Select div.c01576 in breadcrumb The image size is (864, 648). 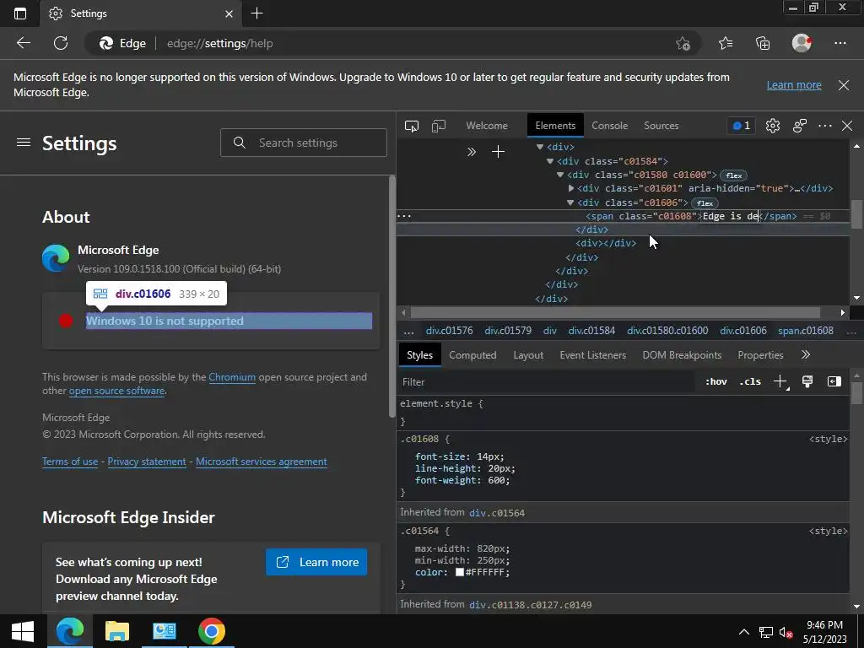coord(449,331)
